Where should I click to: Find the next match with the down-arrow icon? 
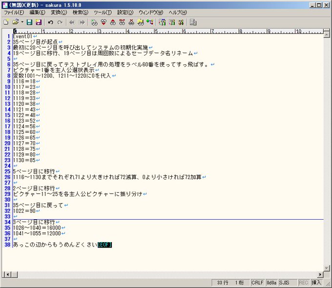(104, 22)
